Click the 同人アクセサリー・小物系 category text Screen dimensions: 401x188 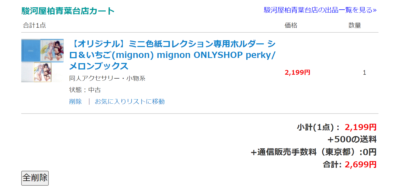click(107, 78)
